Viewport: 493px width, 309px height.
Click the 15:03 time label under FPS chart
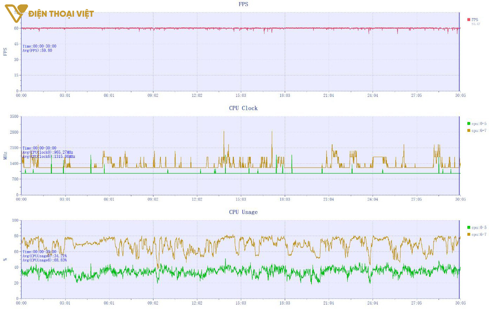pyautogui.click(x=241, y=96)
